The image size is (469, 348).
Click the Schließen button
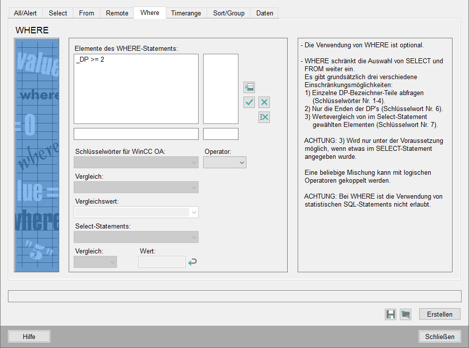point(440,337)
